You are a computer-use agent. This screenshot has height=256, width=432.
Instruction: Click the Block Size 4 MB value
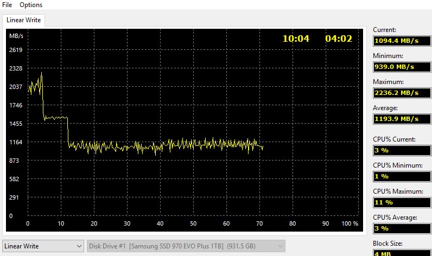[402, 253]
